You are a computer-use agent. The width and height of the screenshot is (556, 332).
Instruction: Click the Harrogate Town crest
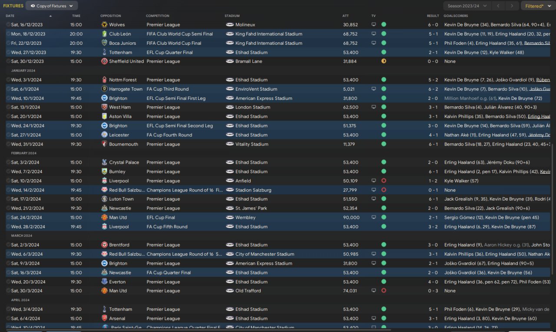click(104, 89)
